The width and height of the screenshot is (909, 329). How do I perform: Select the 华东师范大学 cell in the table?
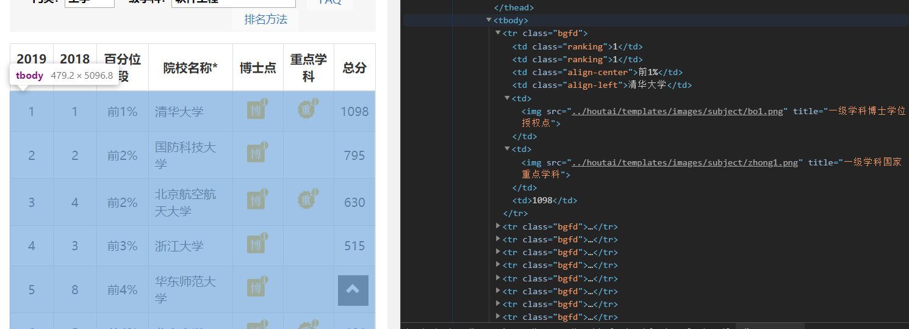point(190,289)
